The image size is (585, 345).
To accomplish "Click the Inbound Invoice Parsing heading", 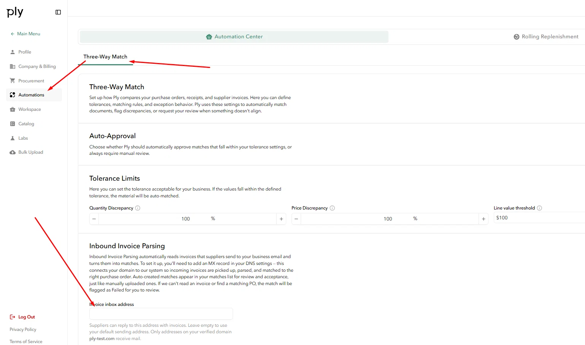I will pyautogui.click(x=127, y=246).
